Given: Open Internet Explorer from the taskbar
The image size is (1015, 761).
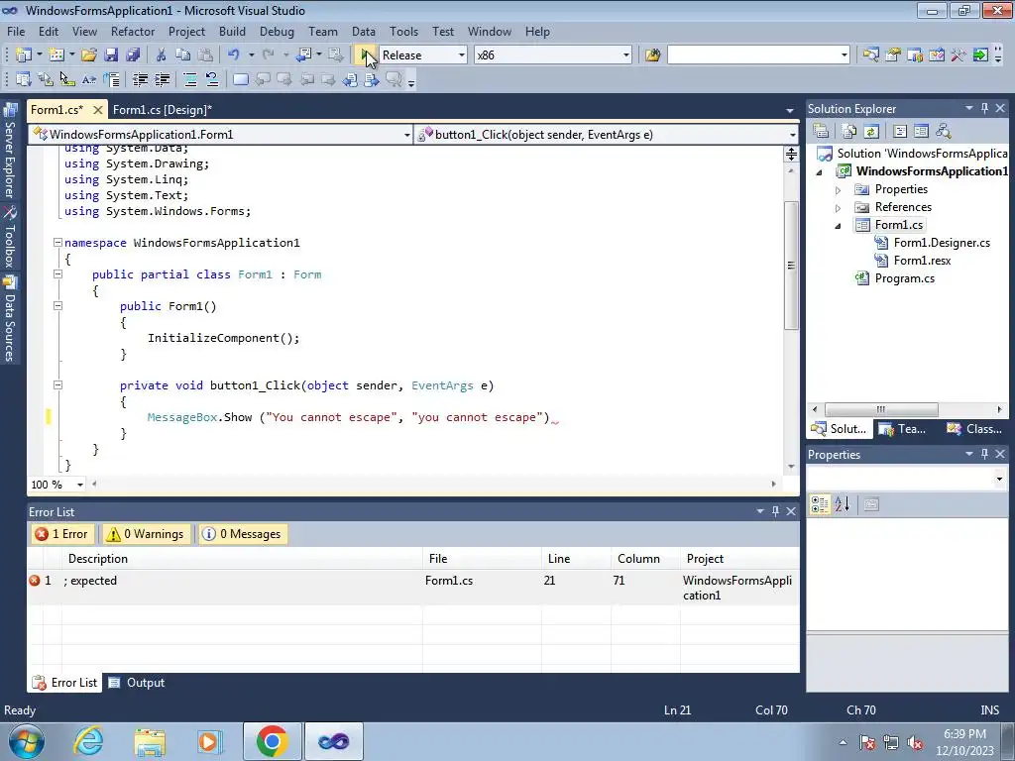Looking at the screenshot, I should [x=88, y=741].
